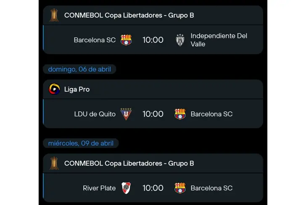
Task: Click the Copa Libertadores trophy icon in the first header
Action: coord(54,15)
